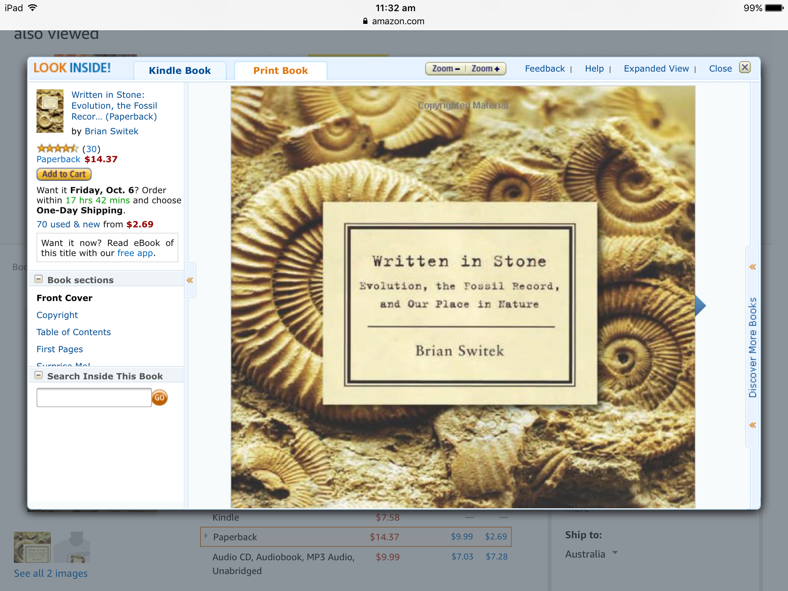
Task: Click the Audio CD $7.28 price link
Action: 496,556
